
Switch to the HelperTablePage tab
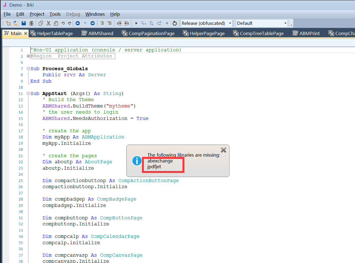[52, 33]
